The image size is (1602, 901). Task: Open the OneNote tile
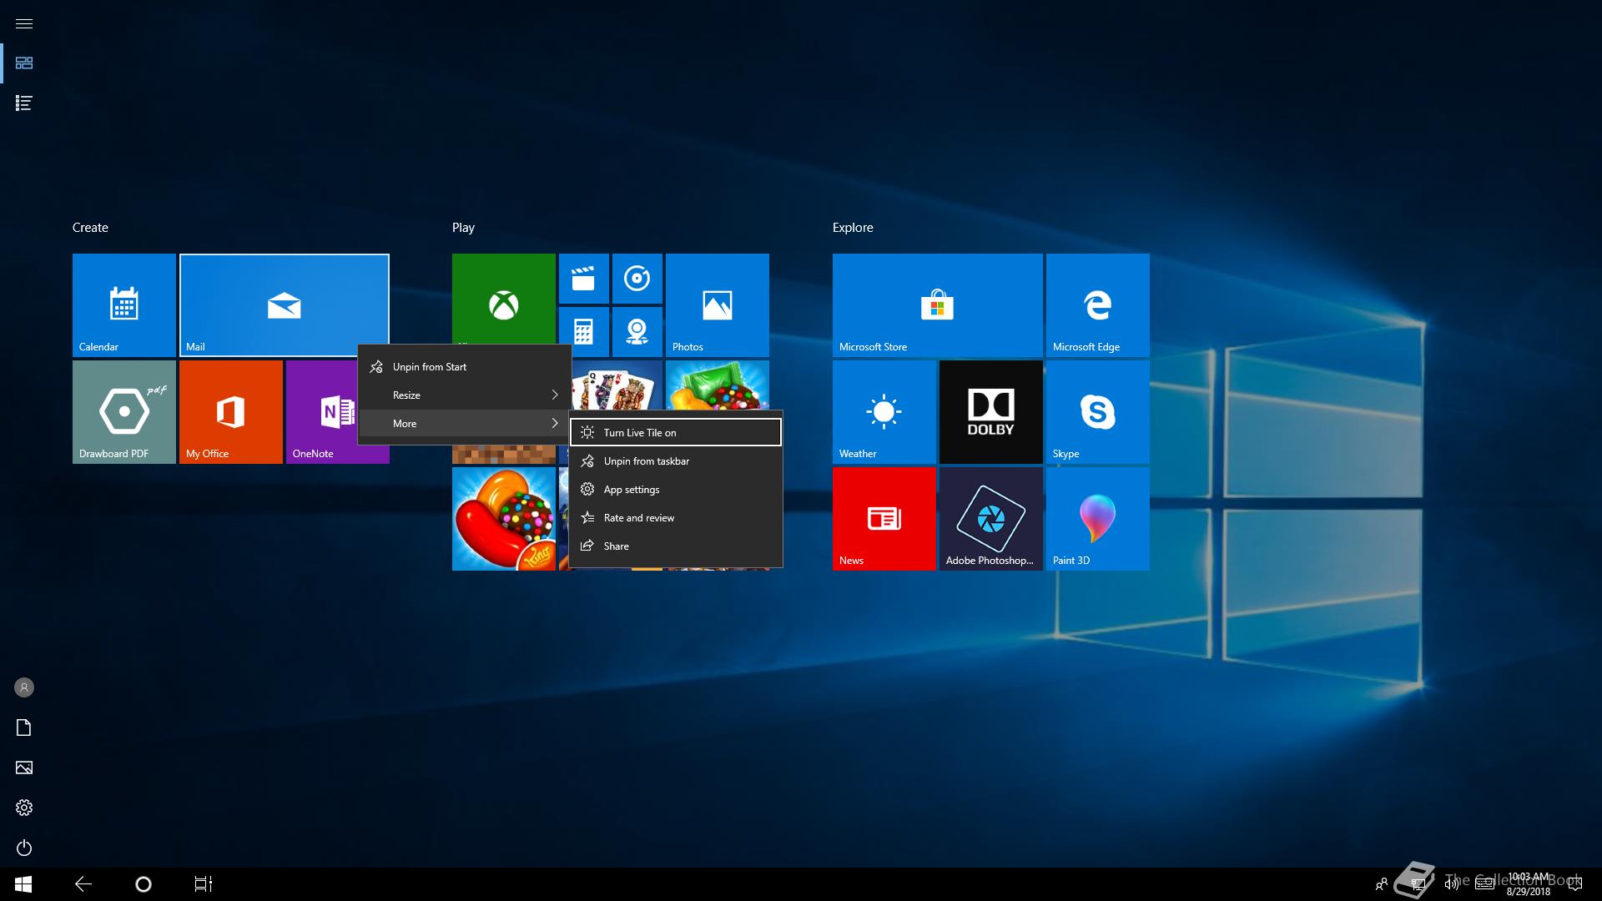click(x=322, y=412)
